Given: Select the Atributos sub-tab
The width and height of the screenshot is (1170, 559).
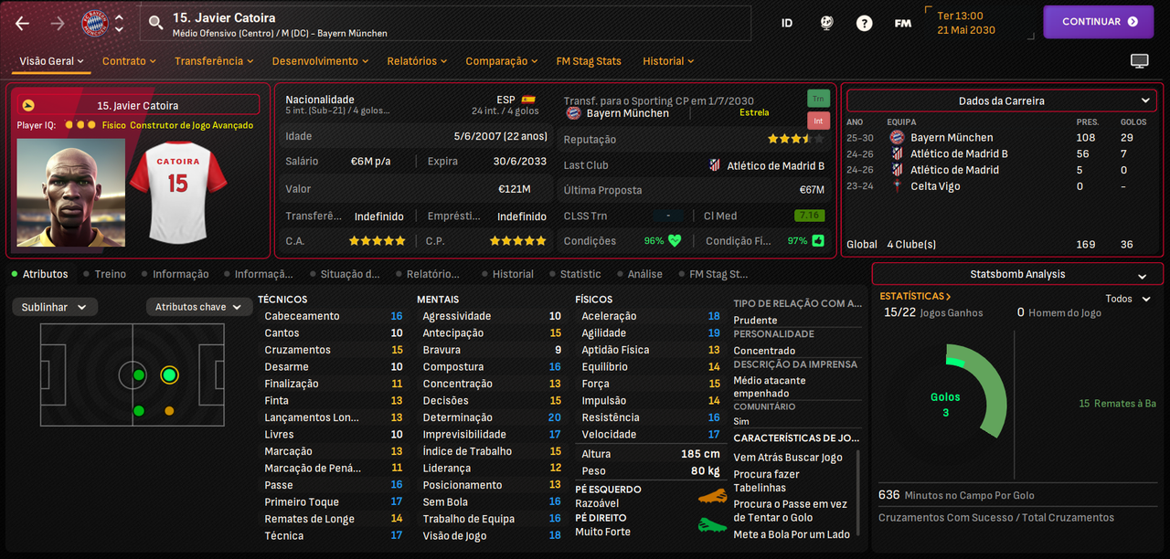Looking at the screenshot, I should (39, 274).
